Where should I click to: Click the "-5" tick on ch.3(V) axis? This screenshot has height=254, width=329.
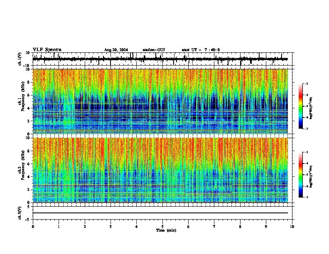coord(28,220)
